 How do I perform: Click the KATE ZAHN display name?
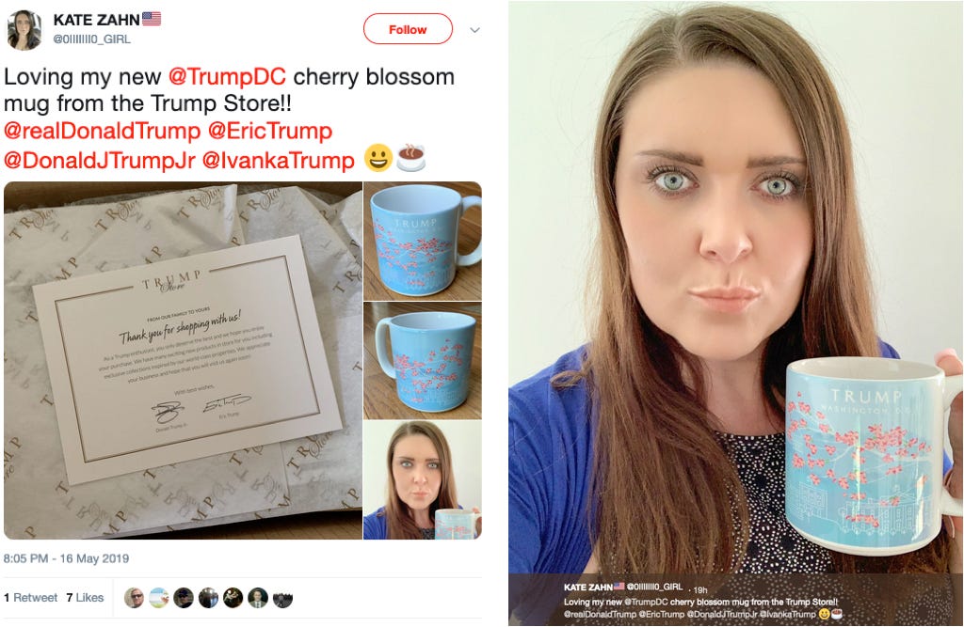[x=97, y=20]
